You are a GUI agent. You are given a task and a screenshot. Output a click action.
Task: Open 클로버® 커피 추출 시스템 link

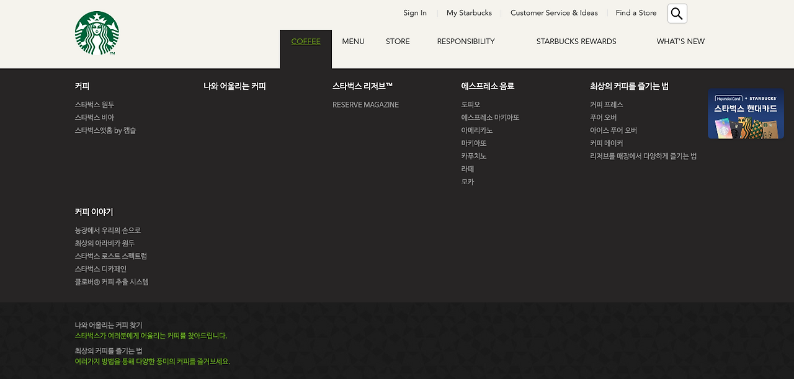pos(112,282)
